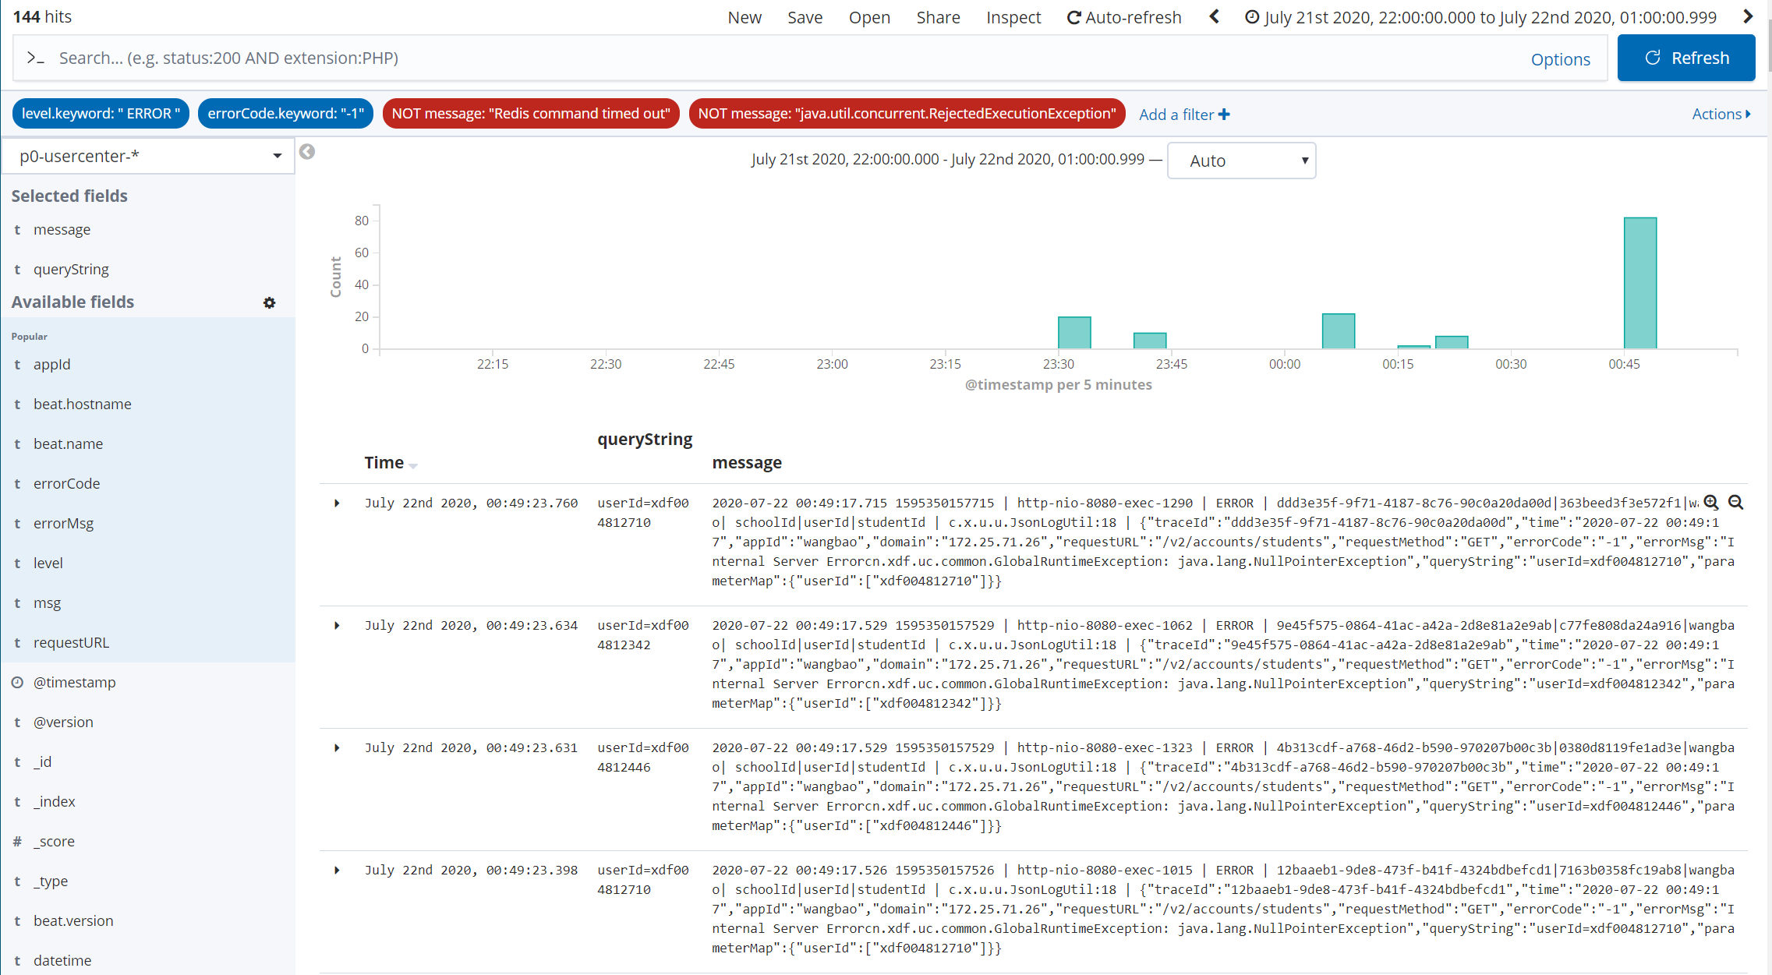Click the tallest histogram bar near 00:45
The width and height of the screenshot is (1772, 975).
click(1639, 282)
